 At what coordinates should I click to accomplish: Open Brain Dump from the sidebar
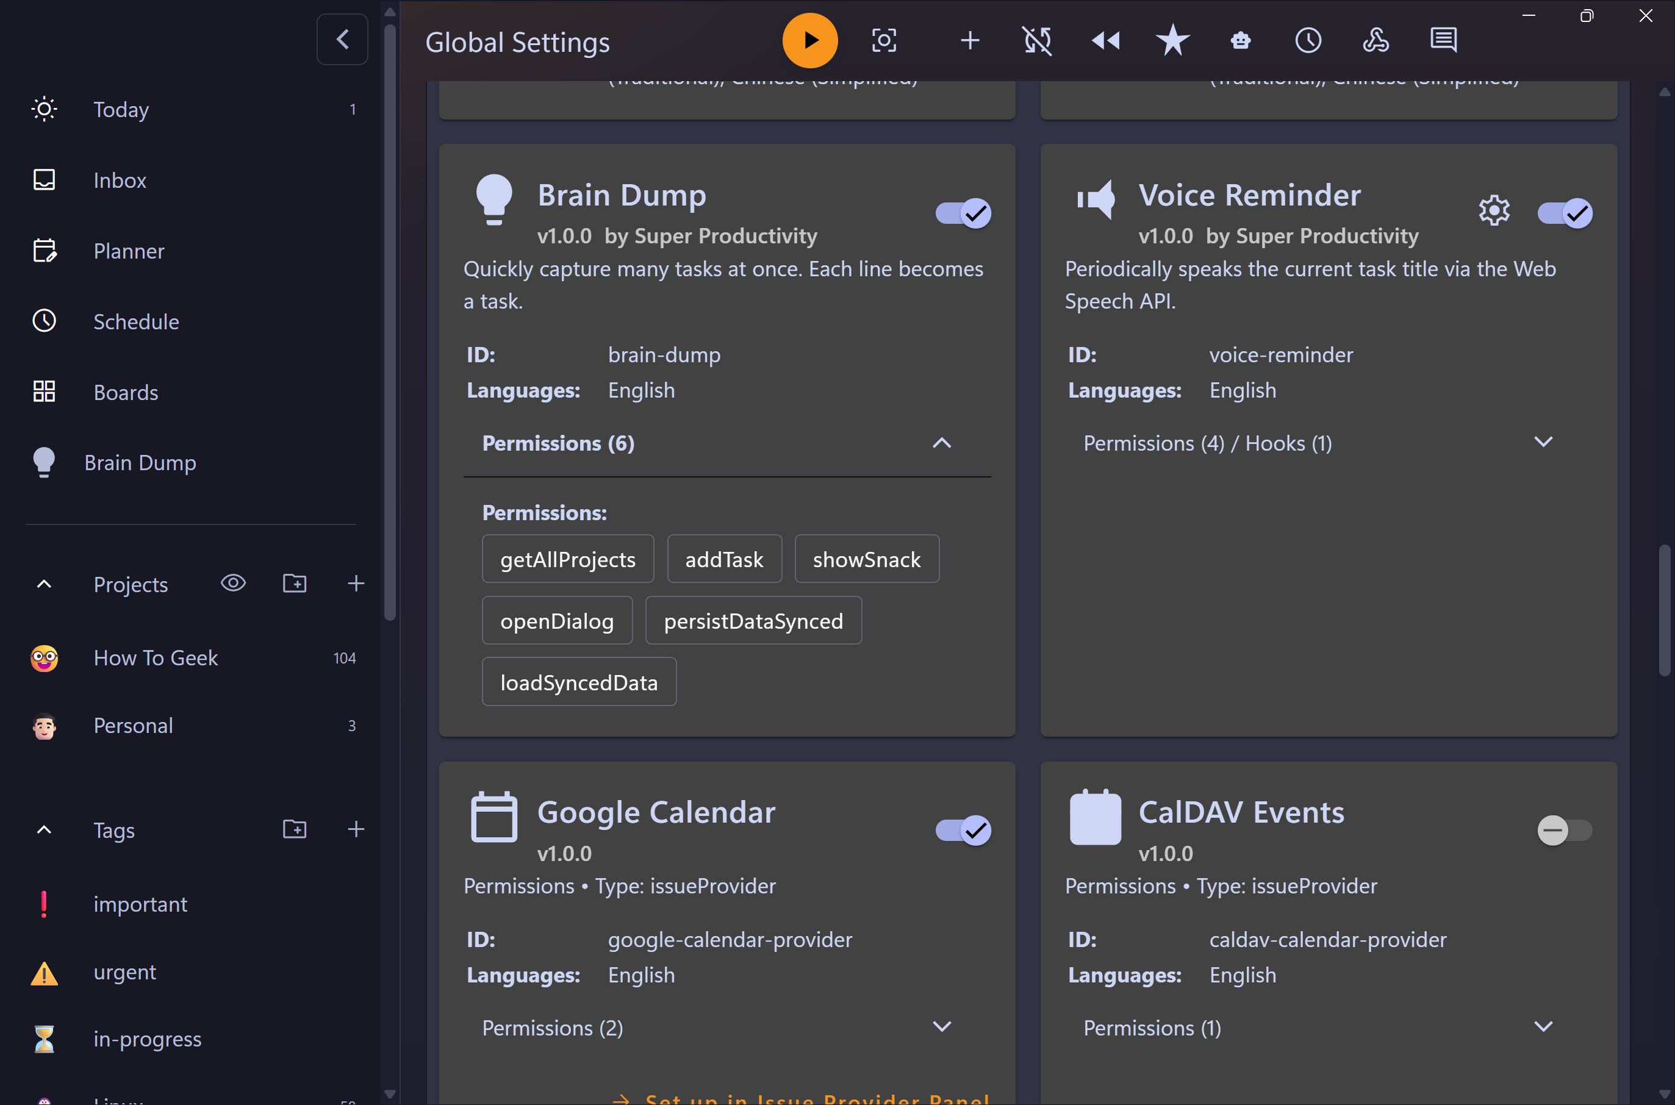pos(190,462)
